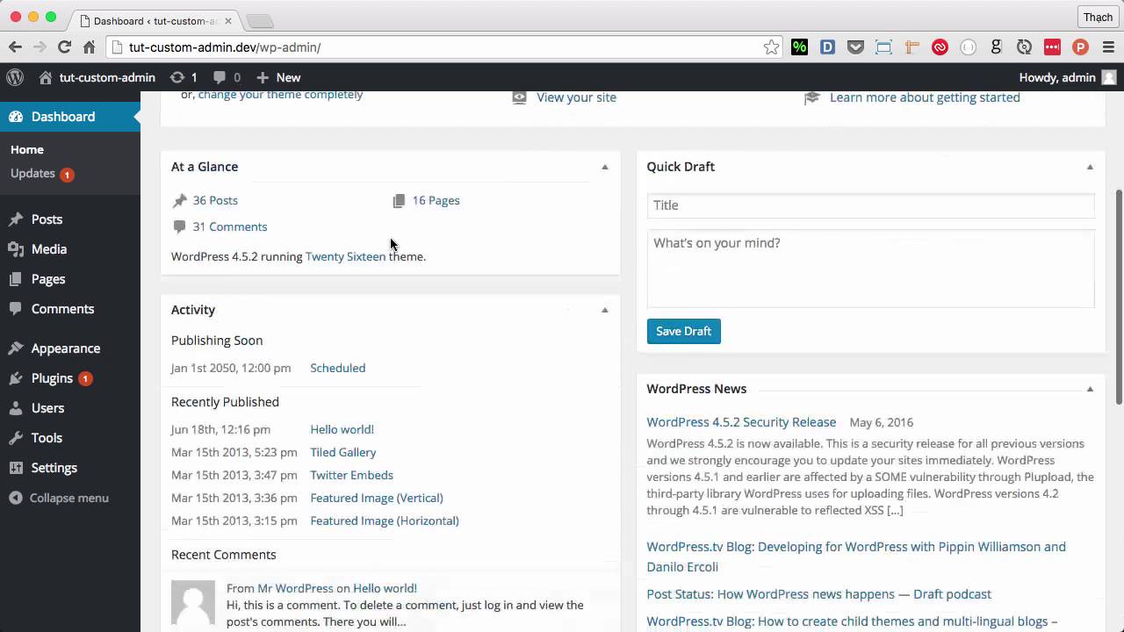1124x632 pixels.
Task: Collapse the Activity panel
Action: [604, 310]
